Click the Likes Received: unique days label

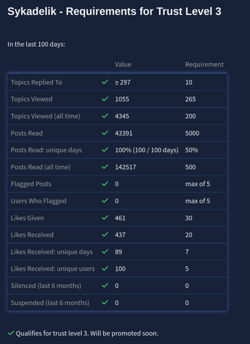52,252
